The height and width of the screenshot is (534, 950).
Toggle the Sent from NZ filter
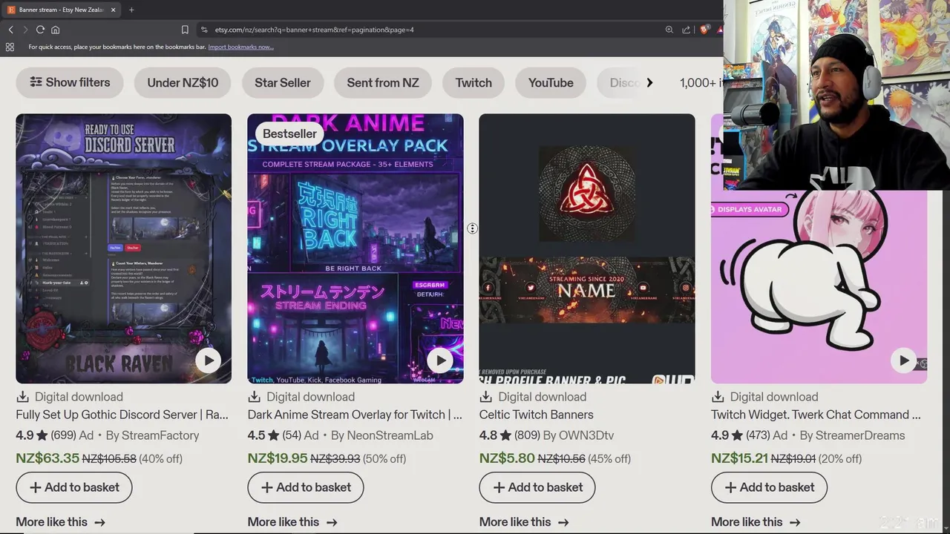click(383, 82)
